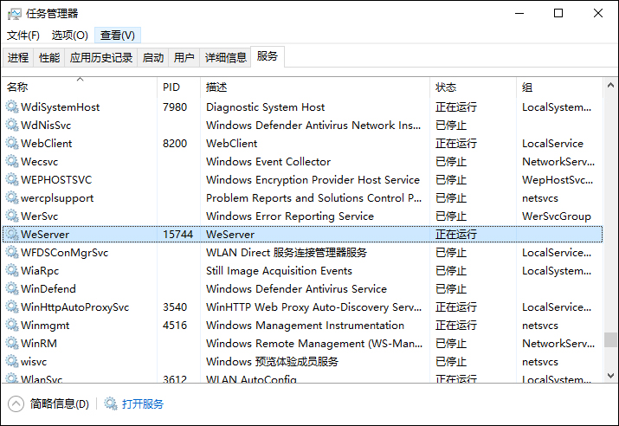
Task: Click PID 3540 cell
Action: click(x=175, y=307)
